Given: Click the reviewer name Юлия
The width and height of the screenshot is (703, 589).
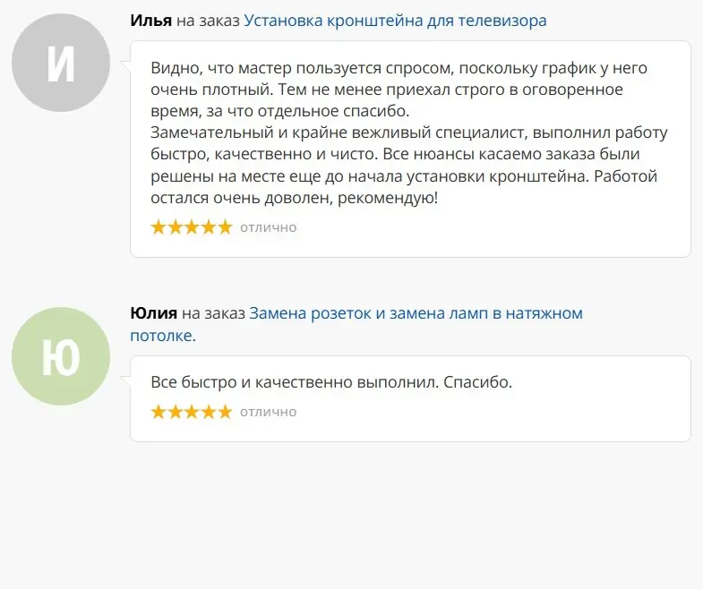Looking at the screenshot, I should 153,313.
